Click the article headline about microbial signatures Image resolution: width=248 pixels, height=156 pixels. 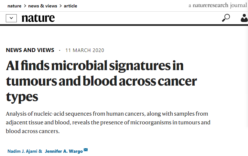(x=102, y=81)
